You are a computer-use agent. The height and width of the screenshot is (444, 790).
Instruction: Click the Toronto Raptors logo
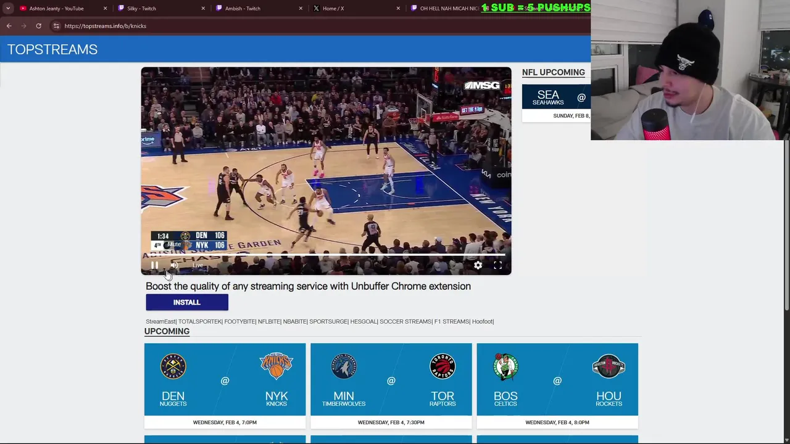click(x=443, y=366)
